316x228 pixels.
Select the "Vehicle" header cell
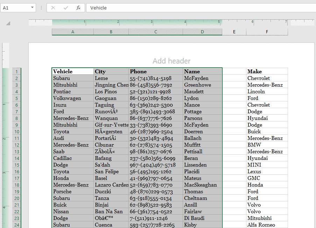73,72
